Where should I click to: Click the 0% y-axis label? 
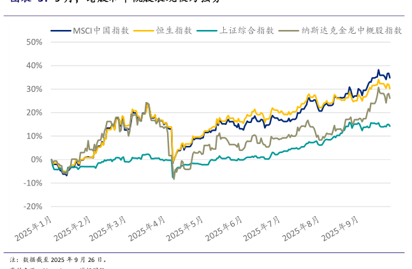[36, 159]
